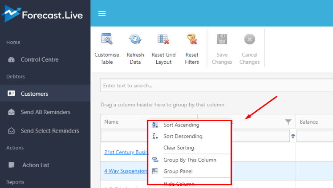Click in the 'Enter text to search' field
Image resolution: width=333 pixels, height=188 pixels.
tap(217, 86)
